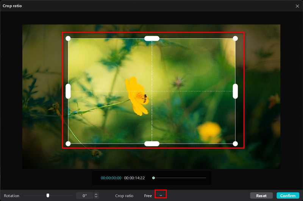Select the right edge crop handle
This screenshot has width=303, height=201.
coord(235,91)
